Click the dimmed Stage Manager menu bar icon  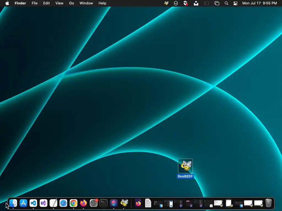click(x=207, y=3)
